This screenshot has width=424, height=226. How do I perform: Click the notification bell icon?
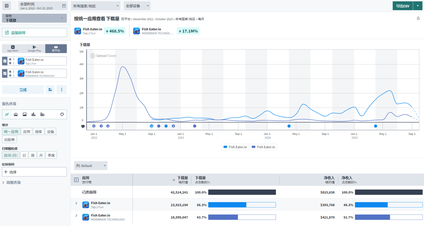(418, 18)
